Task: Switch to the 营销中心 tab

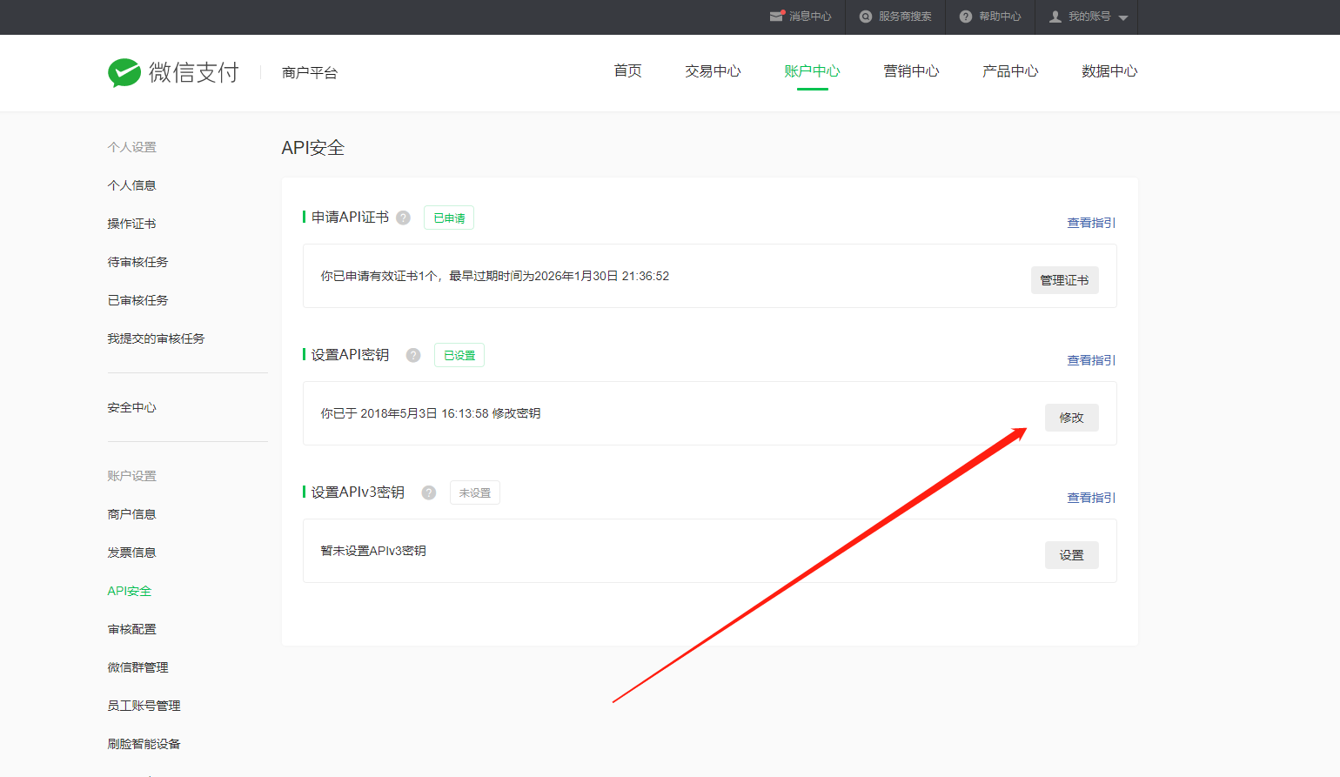Action: (912, 71)
